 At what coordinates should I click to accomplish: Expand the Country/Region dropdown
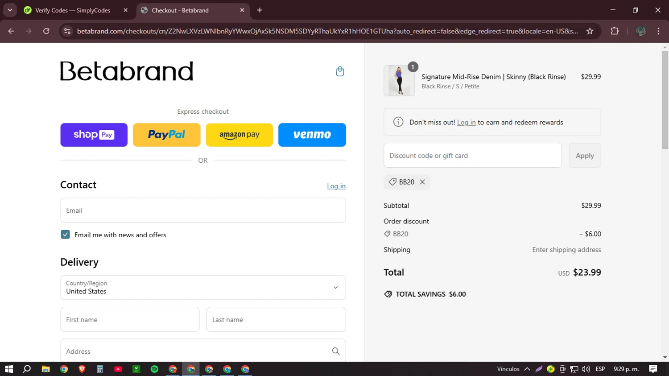click(203, 287)
